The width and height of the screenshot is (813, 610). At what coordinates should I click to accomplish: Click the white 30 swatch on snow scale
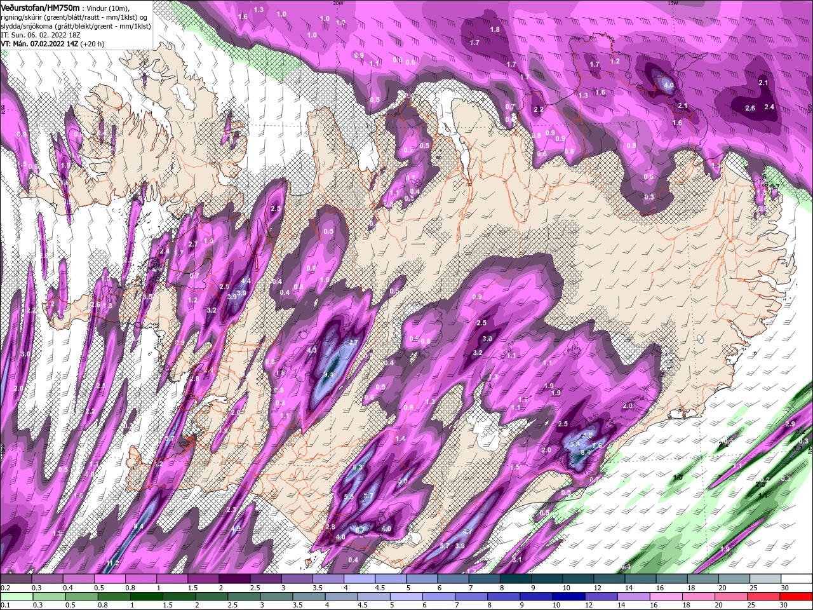tap(796, 579)
